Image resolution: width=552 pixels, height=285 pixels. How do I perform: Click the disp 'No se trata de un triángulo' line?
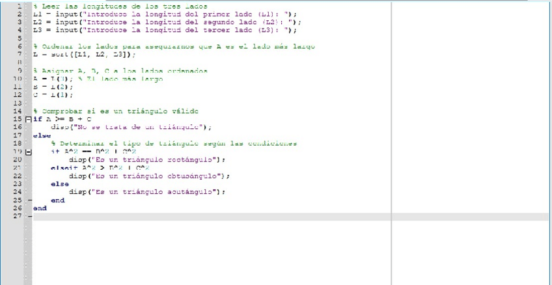(131, 128)
